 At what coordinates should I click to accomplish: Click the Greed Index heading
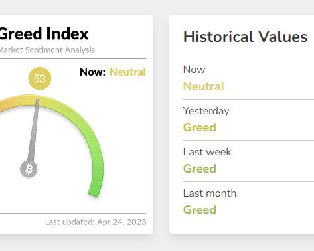tap(44, 34)
